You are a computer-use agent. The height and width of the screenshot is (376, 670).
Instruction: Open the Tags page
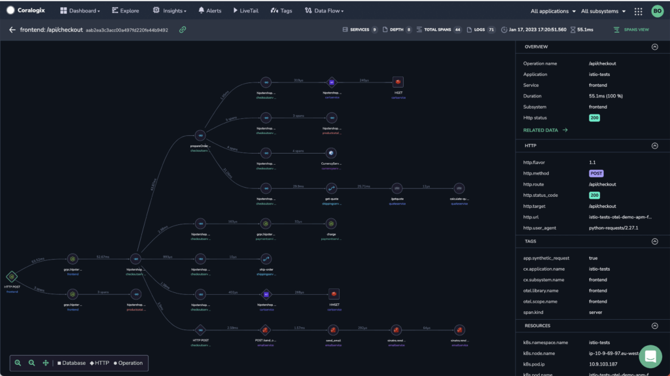281,10
